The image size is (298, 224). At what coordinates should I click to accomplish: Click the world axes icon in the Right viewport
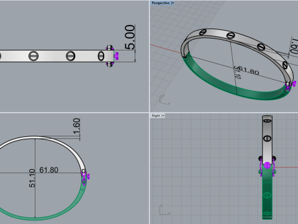tap(165, 210)
